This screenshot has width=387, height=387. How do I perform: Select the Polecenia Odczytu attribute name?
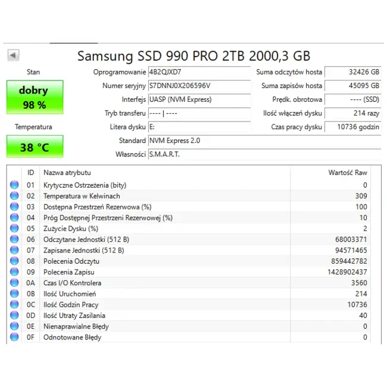click(x=71, y=261)
